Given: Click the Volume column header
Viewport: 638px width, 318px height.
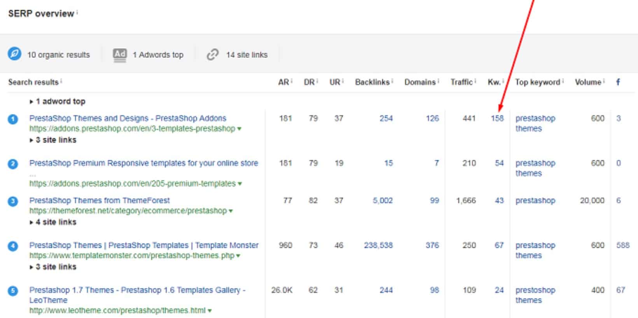Looking at the screenshot, I should (x=588, y=82).
